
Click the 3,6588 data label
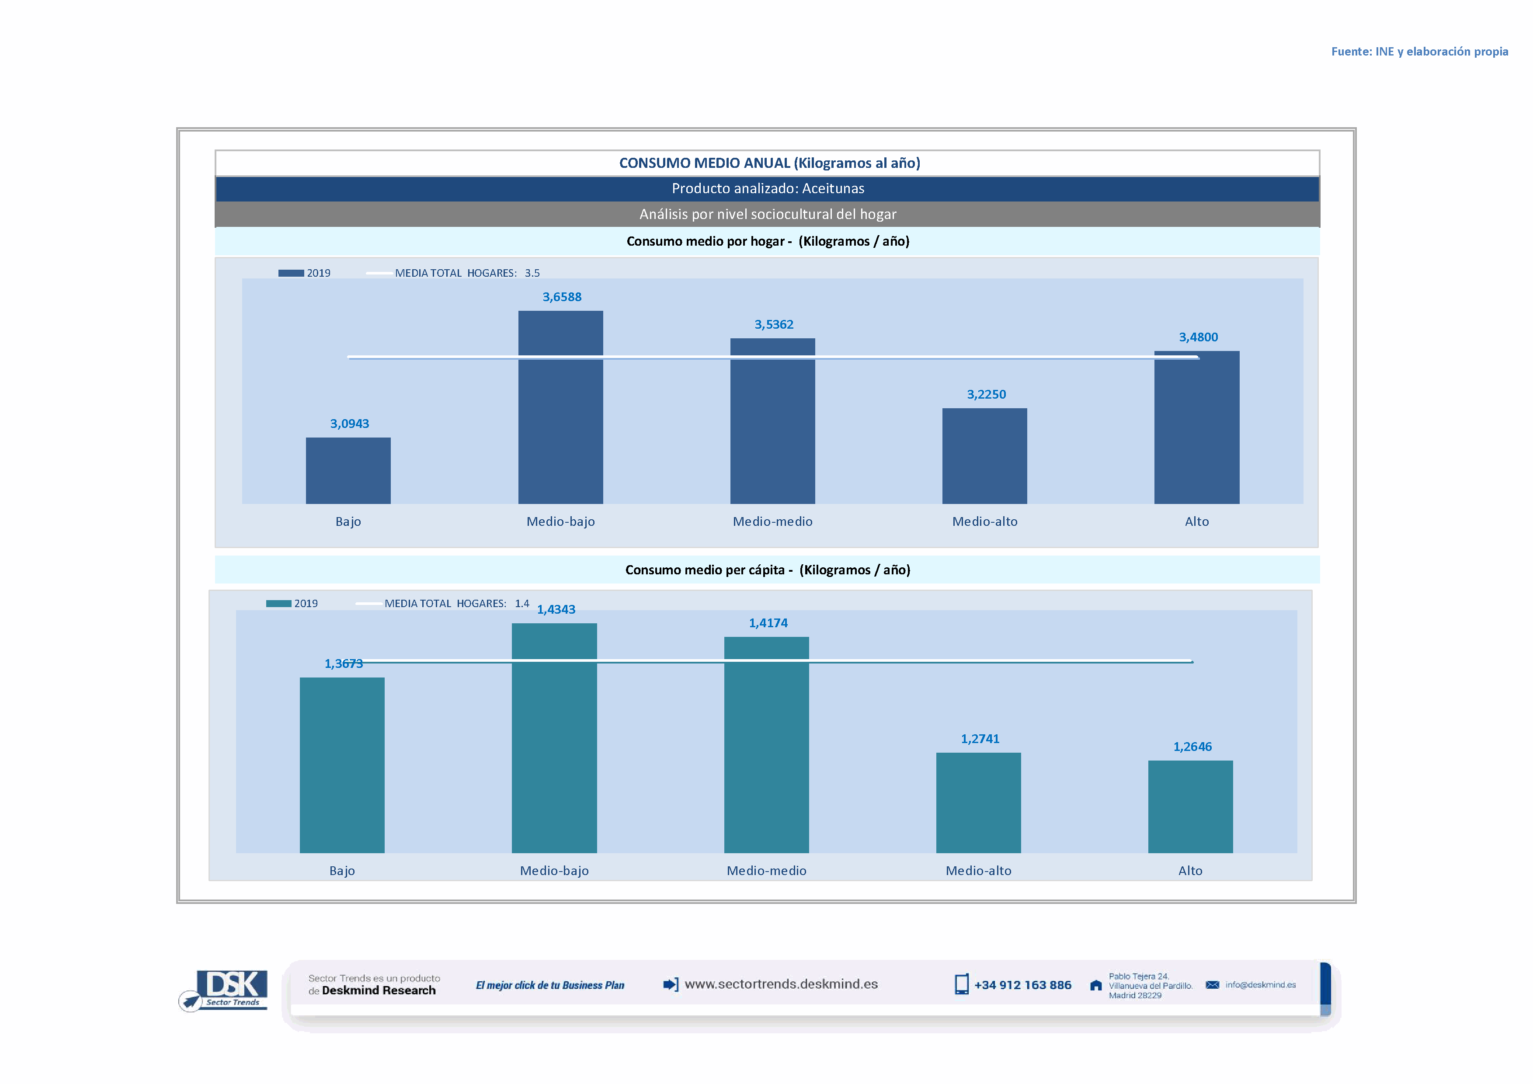click(562, 297)
